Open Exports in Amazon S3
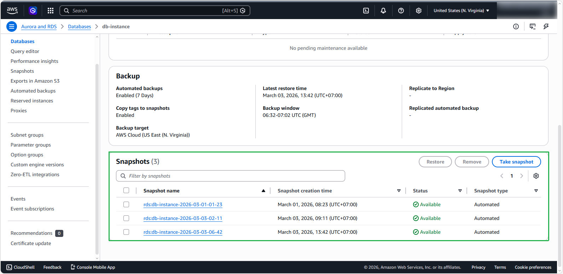This screenshot has width=563, height=274. coord(35,81)
